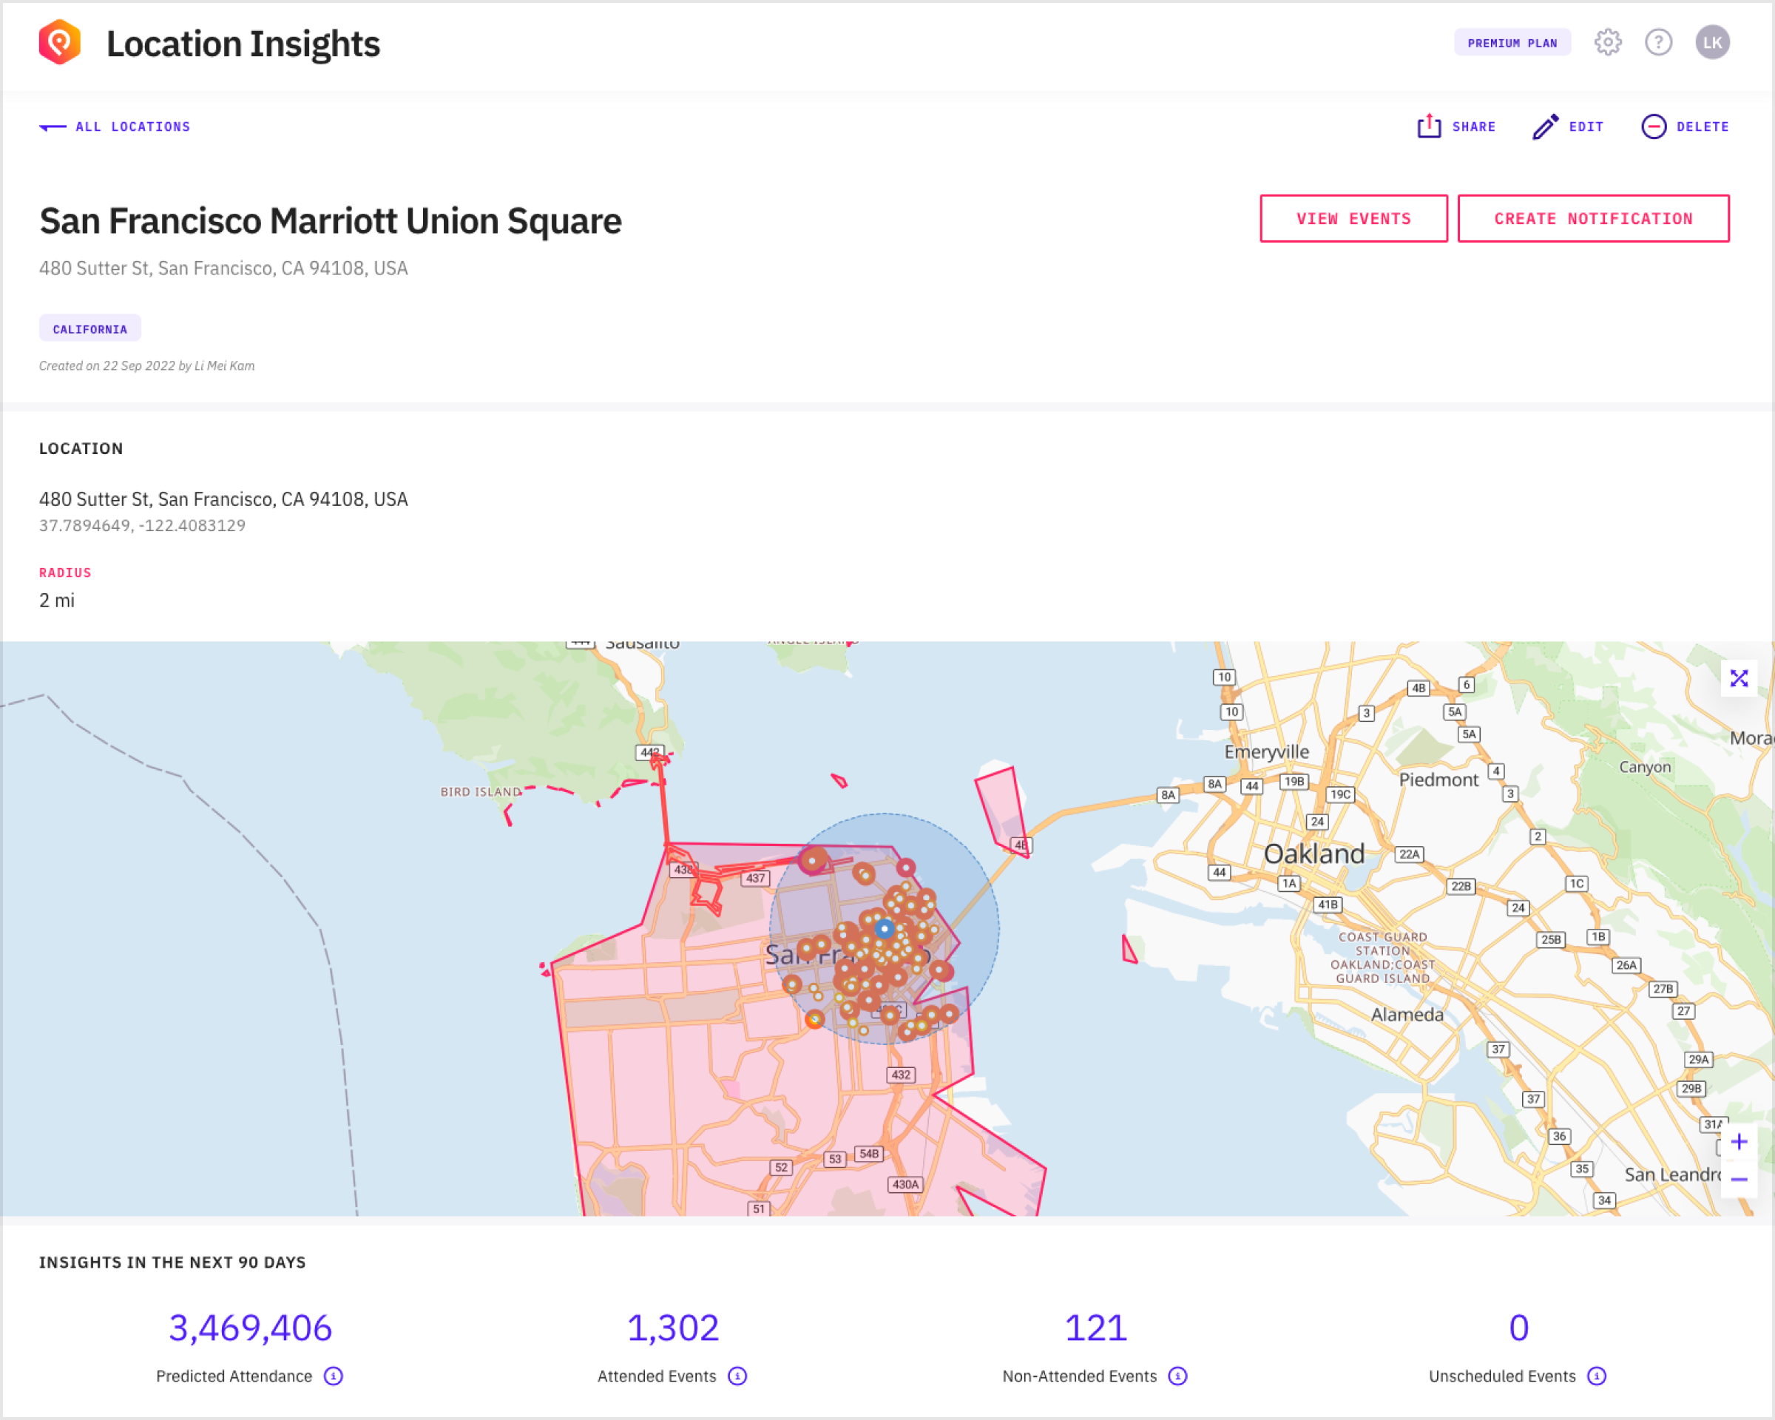1775x1420 pixels.
Task: Click the Delete minus-circle icon
Action: click(x=1653, y=126)
